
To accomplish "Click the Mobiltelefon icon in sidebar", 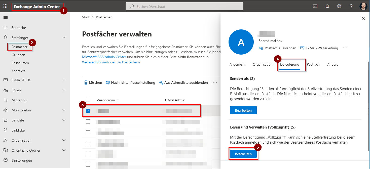I will tap(6, 110).
